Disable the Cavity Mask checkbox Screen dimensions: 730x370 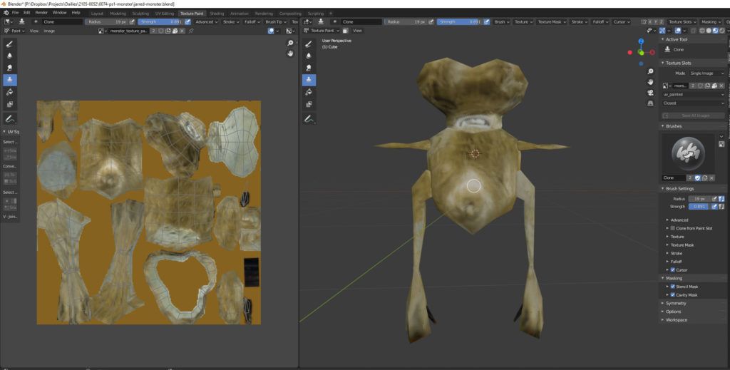point(673,294)
